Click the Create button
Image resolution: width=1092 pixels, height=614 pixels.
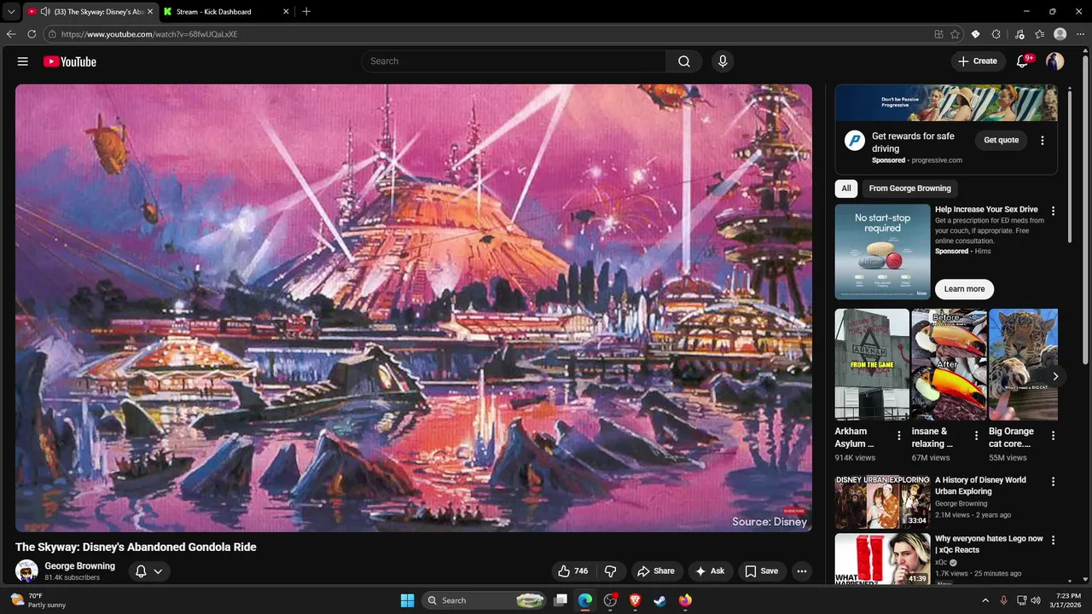(977, 61)
